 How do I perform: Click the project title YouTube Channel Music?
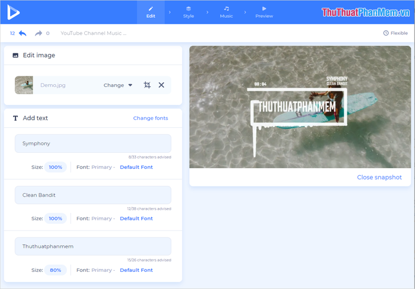[93, 33]
